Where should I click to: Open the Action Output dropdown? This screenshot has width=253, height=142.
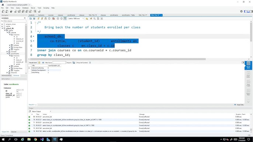(x=41, y=111)
